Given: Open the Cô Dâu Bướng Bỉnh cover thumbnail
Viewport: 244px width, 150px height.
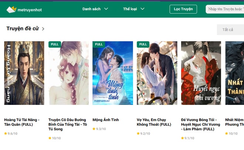Looking at the screenshot, I should pyautogui.click(x=68, y=73).
